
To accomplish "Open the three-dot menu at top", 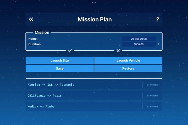I will click(94, 2).
